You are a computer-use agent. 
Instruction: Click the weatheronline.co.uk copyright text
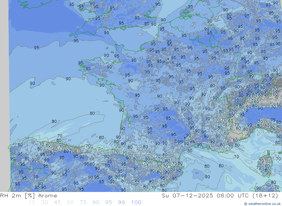(263, 204)
